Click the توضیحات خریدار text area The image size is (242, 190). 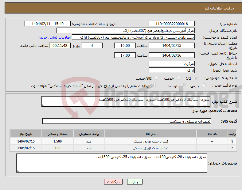click(111, 163)
